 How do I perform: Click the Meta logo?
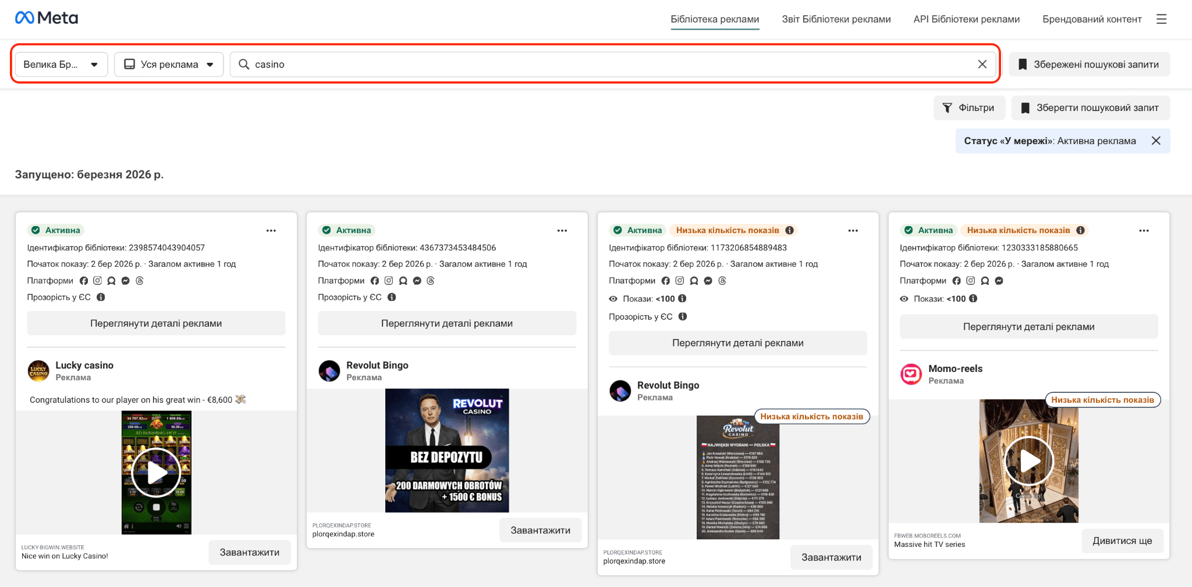pyautogui.click(x=47, y=18)
